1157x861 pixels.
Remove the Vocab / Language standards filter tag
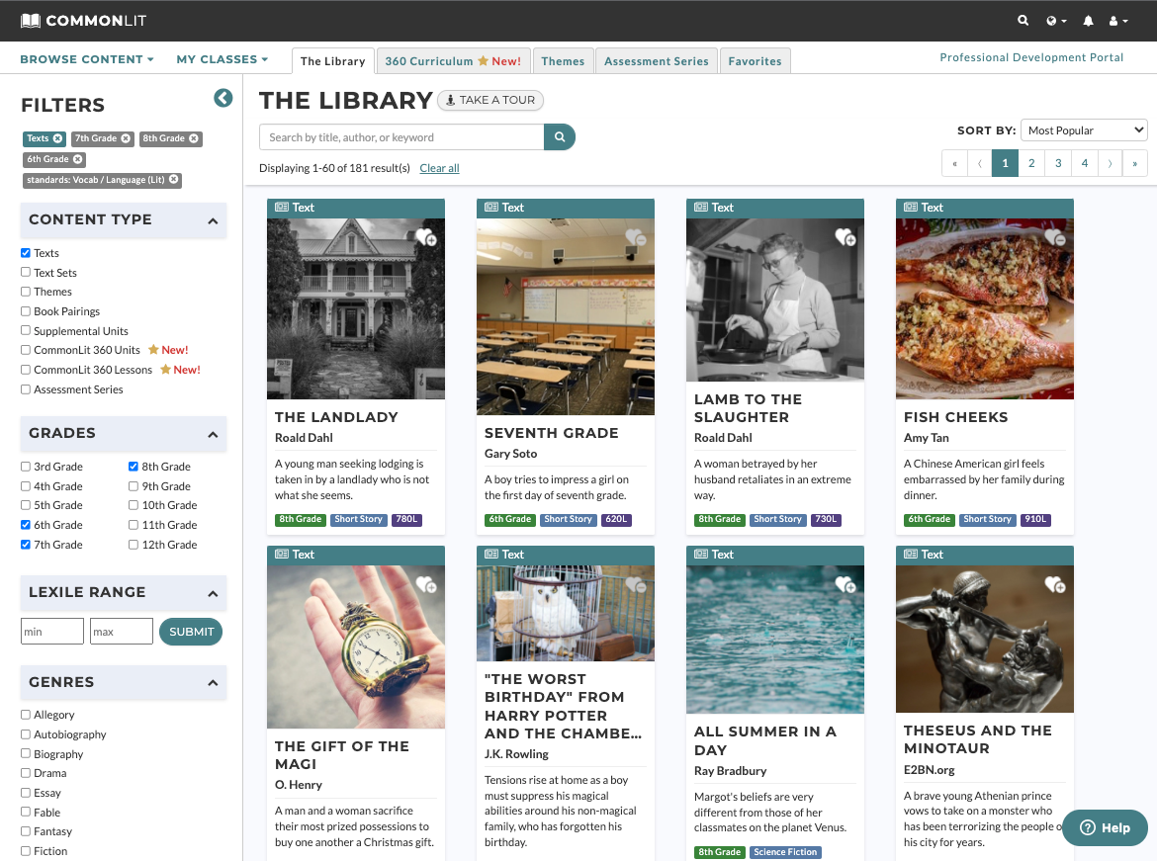173,179
